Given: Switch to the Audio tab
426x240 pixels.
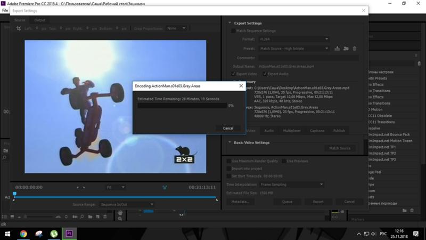Looking at the screenshot, I should pyautogui.click(x=269, y=131).
